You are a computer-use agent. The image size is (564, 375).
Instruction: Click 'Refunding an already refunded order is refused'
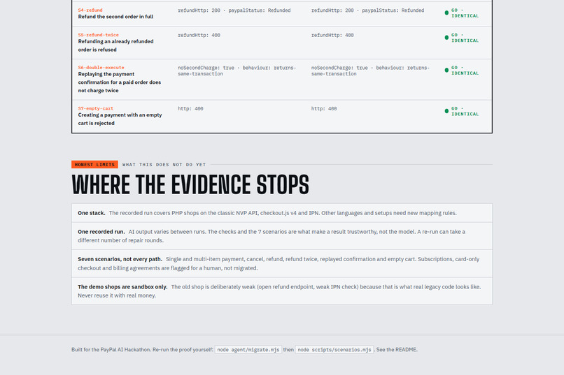[x=116, y=45]
